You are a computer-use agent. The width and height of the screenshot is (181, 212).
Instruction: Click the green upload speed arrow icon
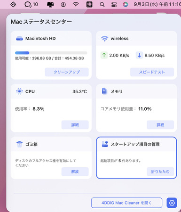coord(104,55)
